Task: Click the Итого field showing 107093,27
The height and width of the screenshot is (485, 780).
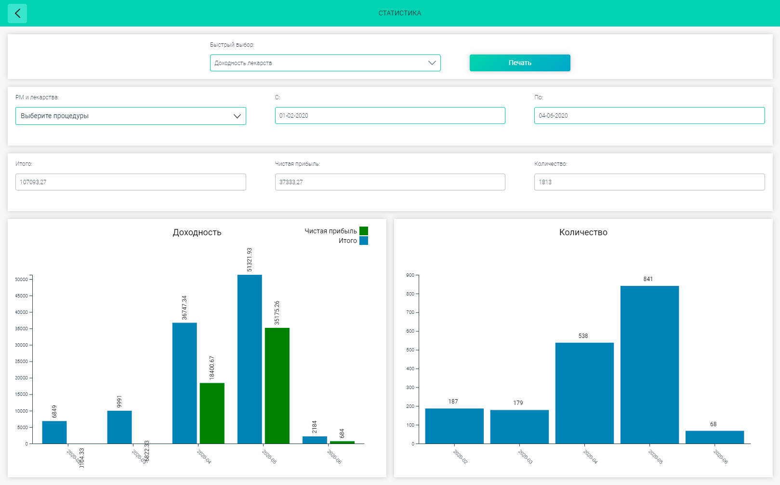Action: pos(131,182)
